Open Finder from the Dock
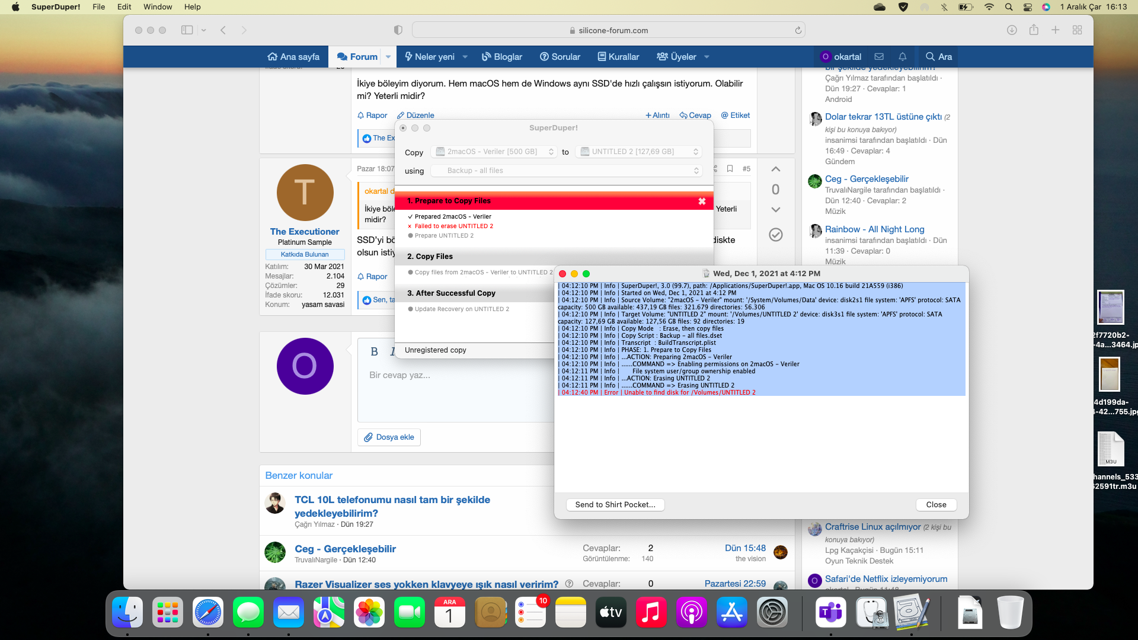The width and height of the screenshot is (1138, 640). (127, 612)
